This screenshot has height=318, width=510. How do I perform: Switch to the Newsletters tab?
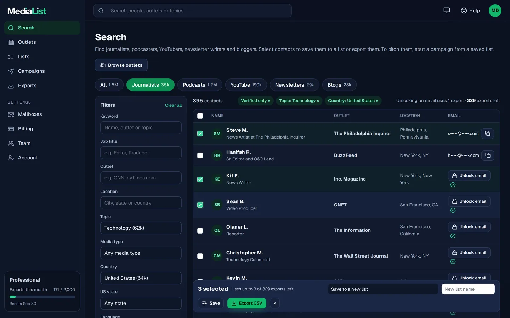point(295,85)
